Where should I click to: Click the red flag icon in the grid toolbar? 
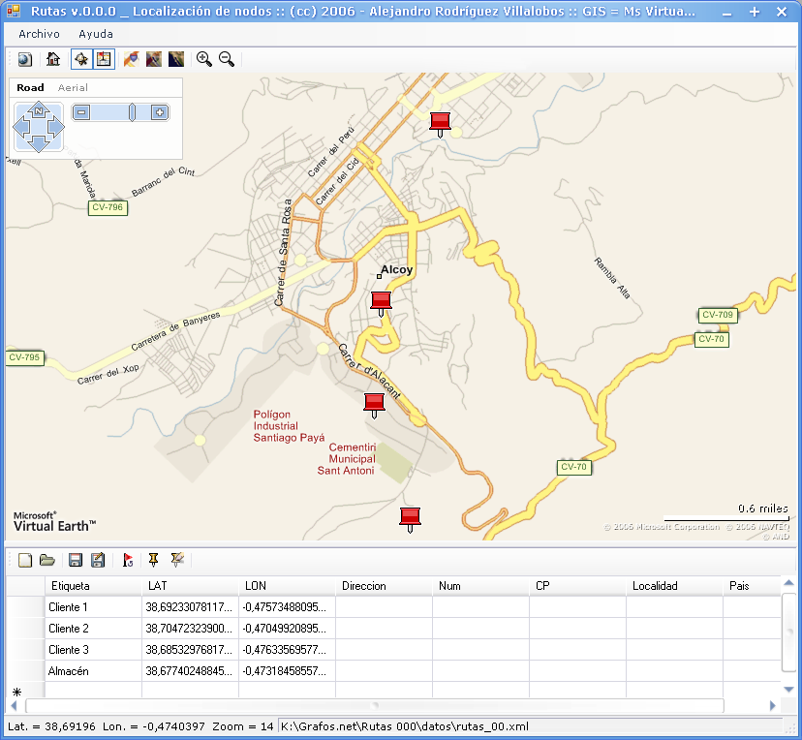tap(127, 560)
